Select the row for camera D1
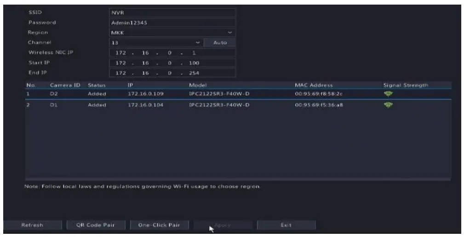The width and height of the screenshot is (464, 237). click(238, 105)
